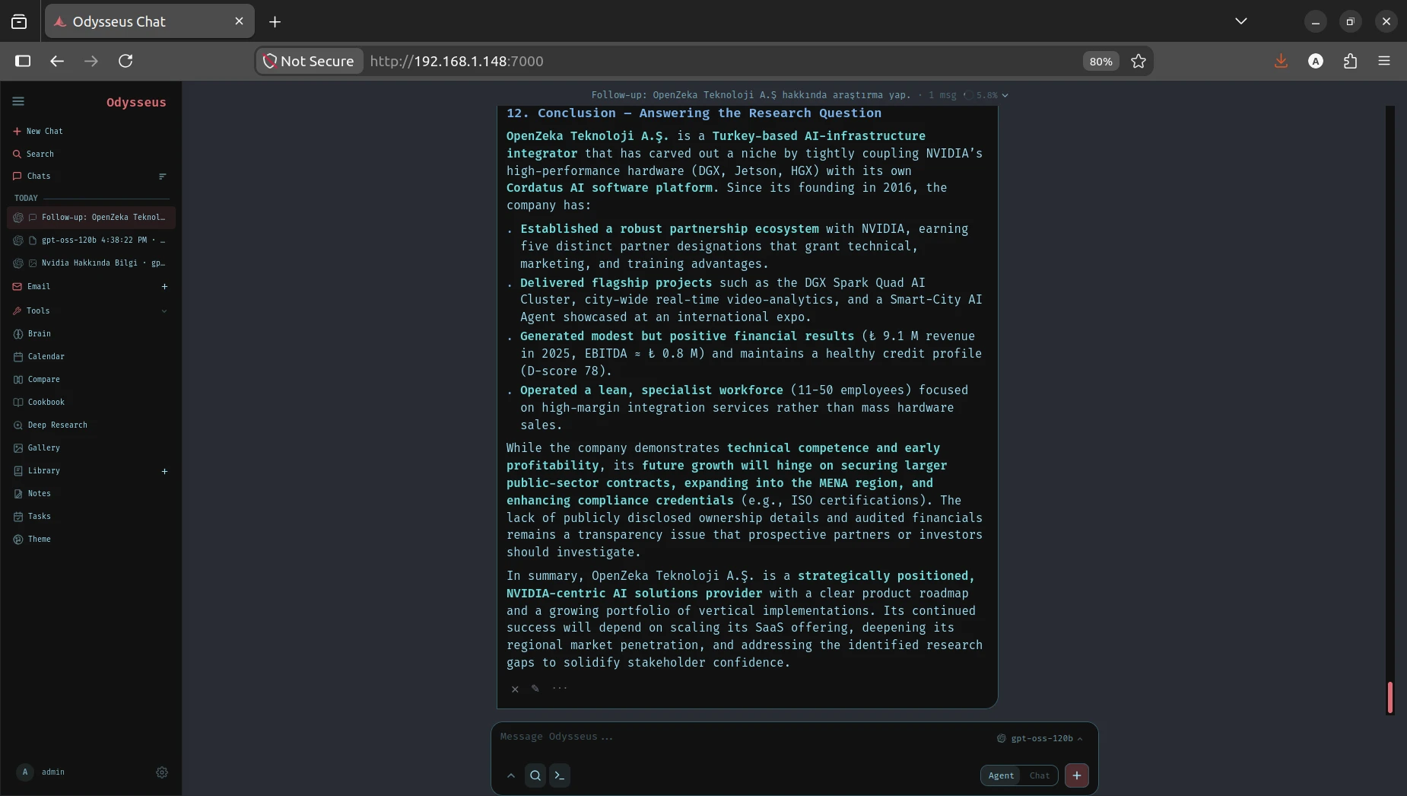Open the Follow-up: OpenZeka Teknol… chat
Image resolution: width=1407 pixels, height=796 pixels.
(x=91, y=218)
